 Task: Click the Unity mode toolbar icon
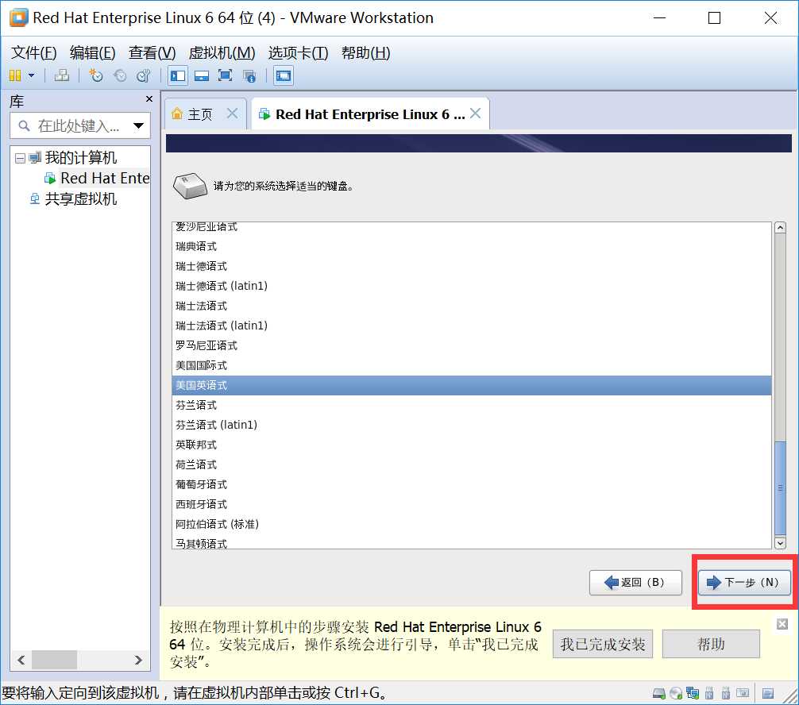249,76
